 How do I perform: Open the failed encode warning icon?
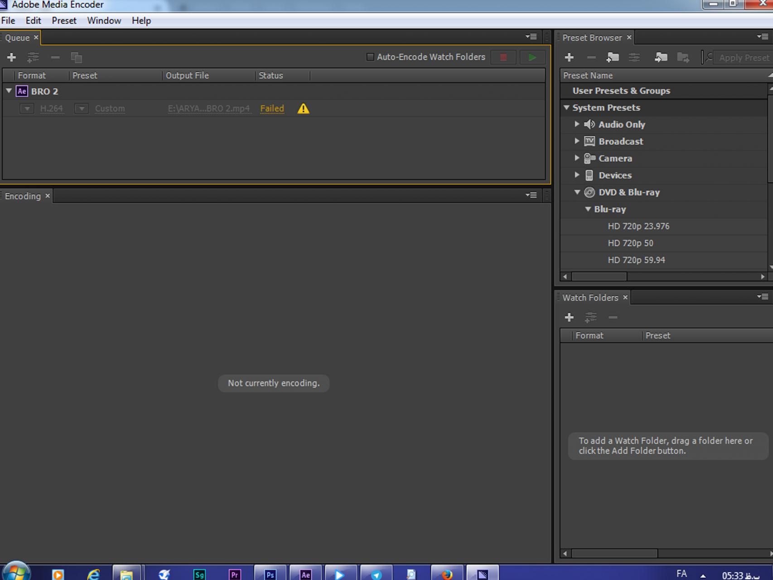[303, 109]
